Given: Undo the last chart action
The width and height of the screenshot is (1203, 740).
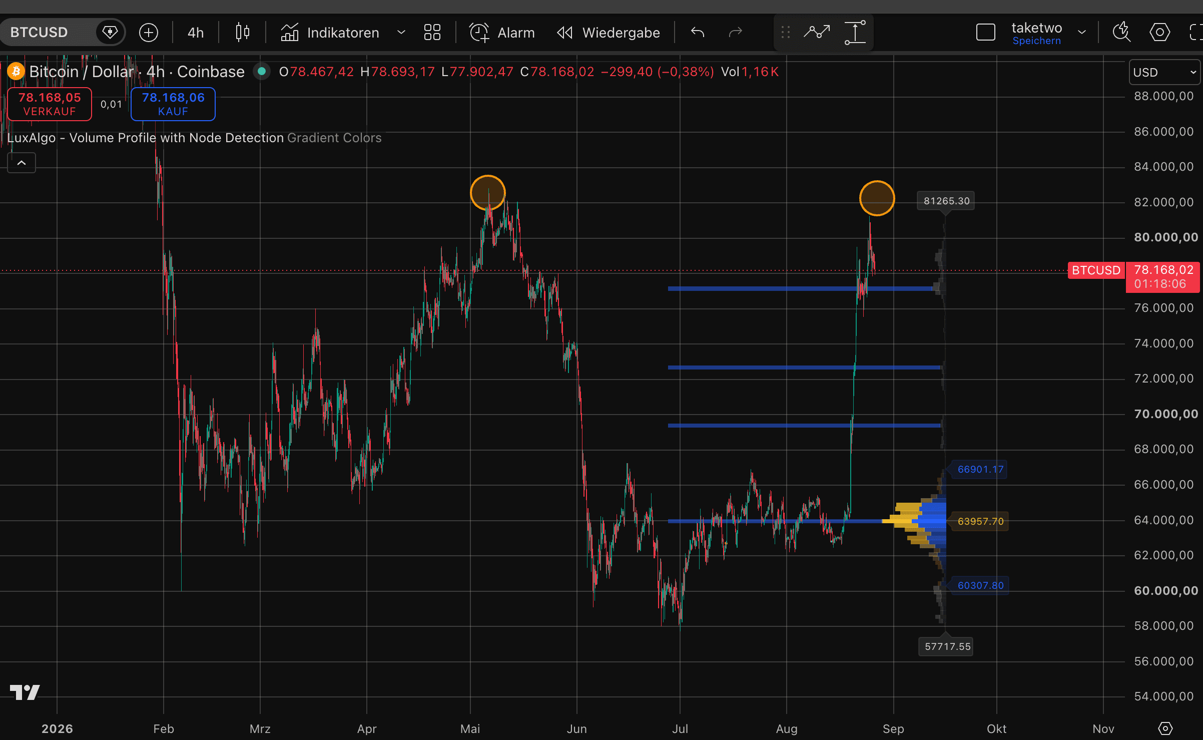Looking at the screenshot, I should point(698,33).
